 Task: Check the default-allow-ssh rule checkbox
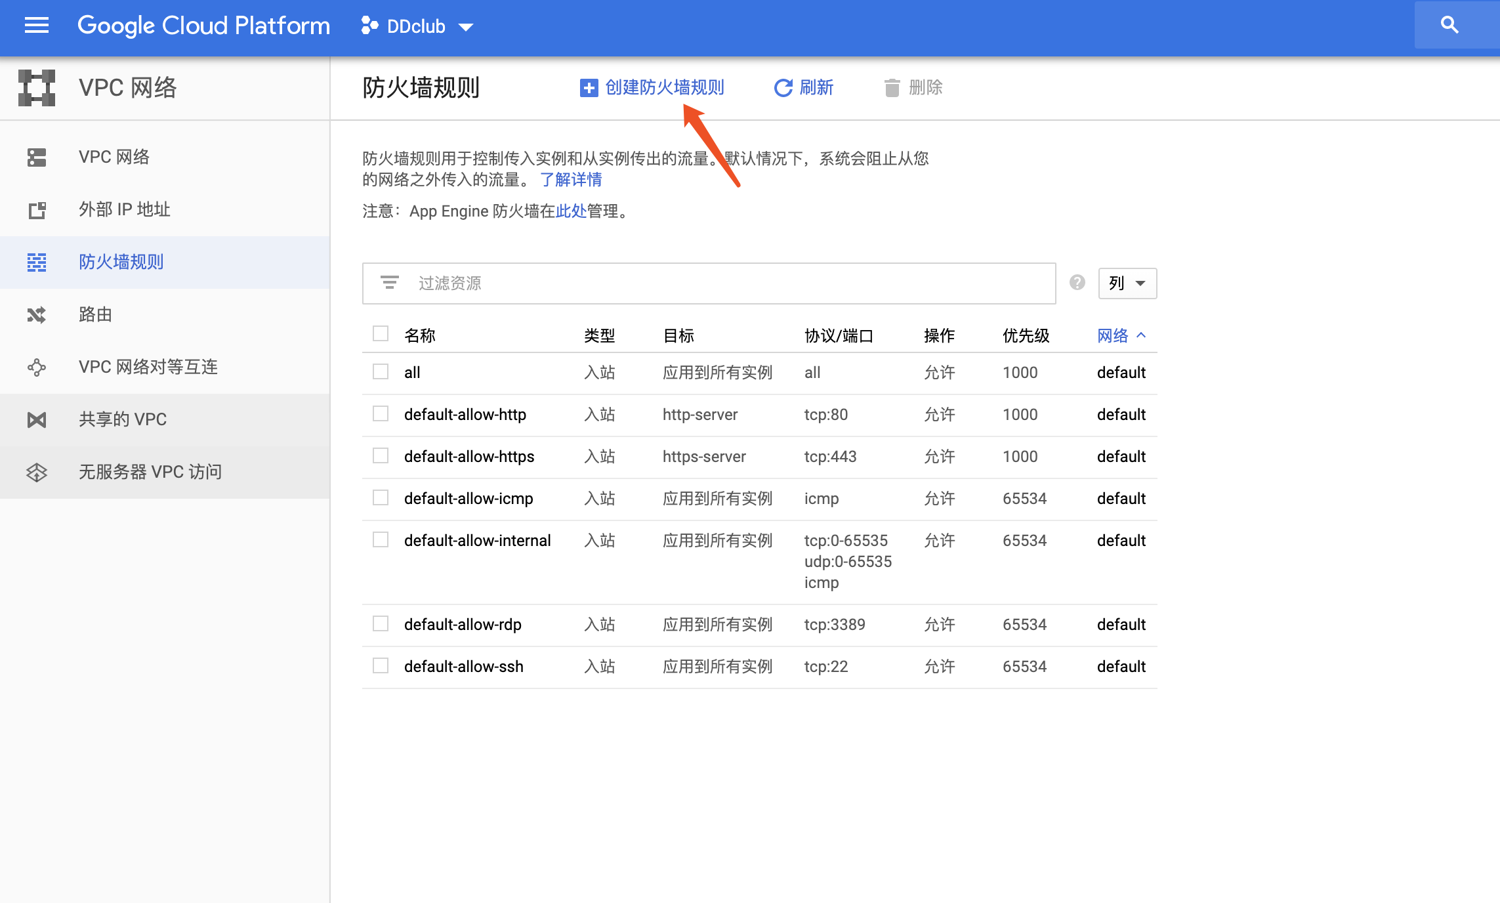[381, 665]
